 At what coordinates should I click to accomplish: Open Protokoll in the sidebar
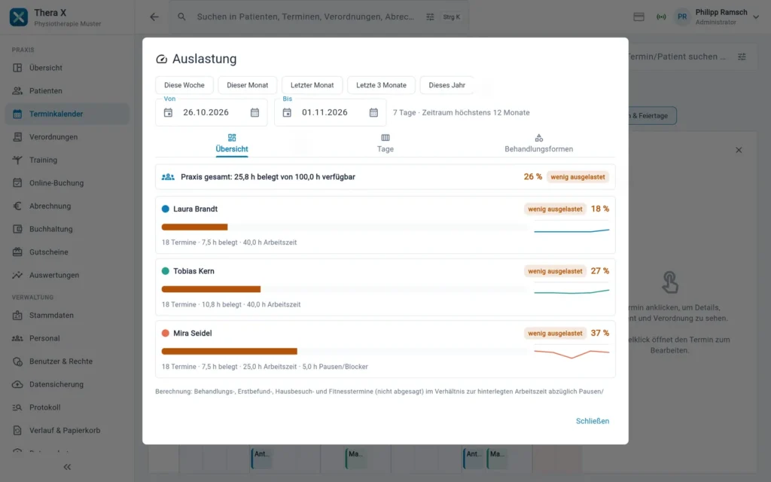(x=67, y=407)
